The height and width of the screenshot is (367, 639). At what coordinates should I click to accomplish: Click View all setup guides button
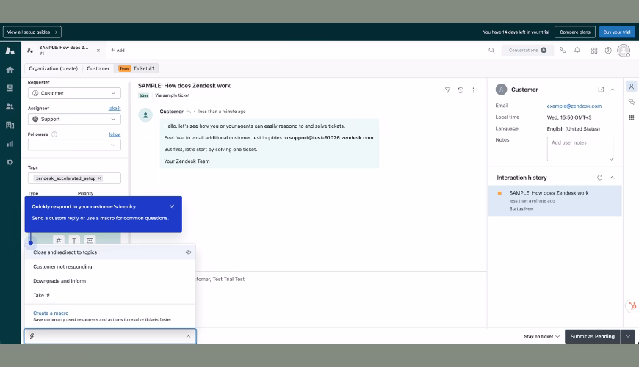[x=32, y=32]
